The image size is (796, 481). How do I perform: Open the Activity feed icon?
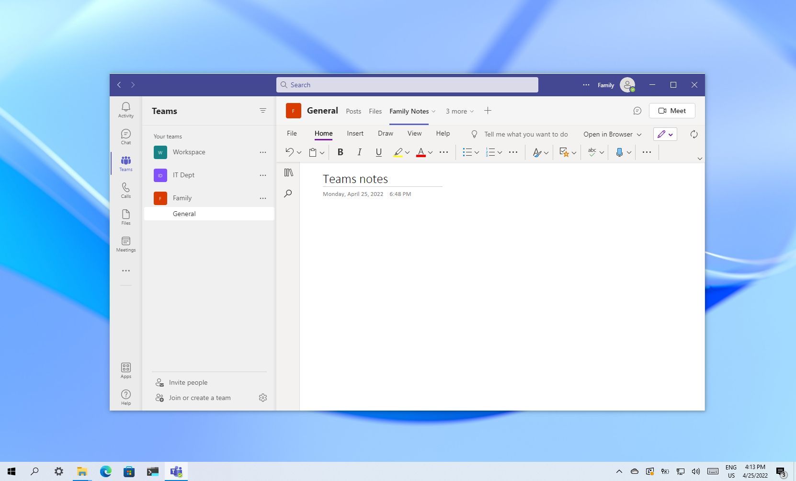pos(125,109)
